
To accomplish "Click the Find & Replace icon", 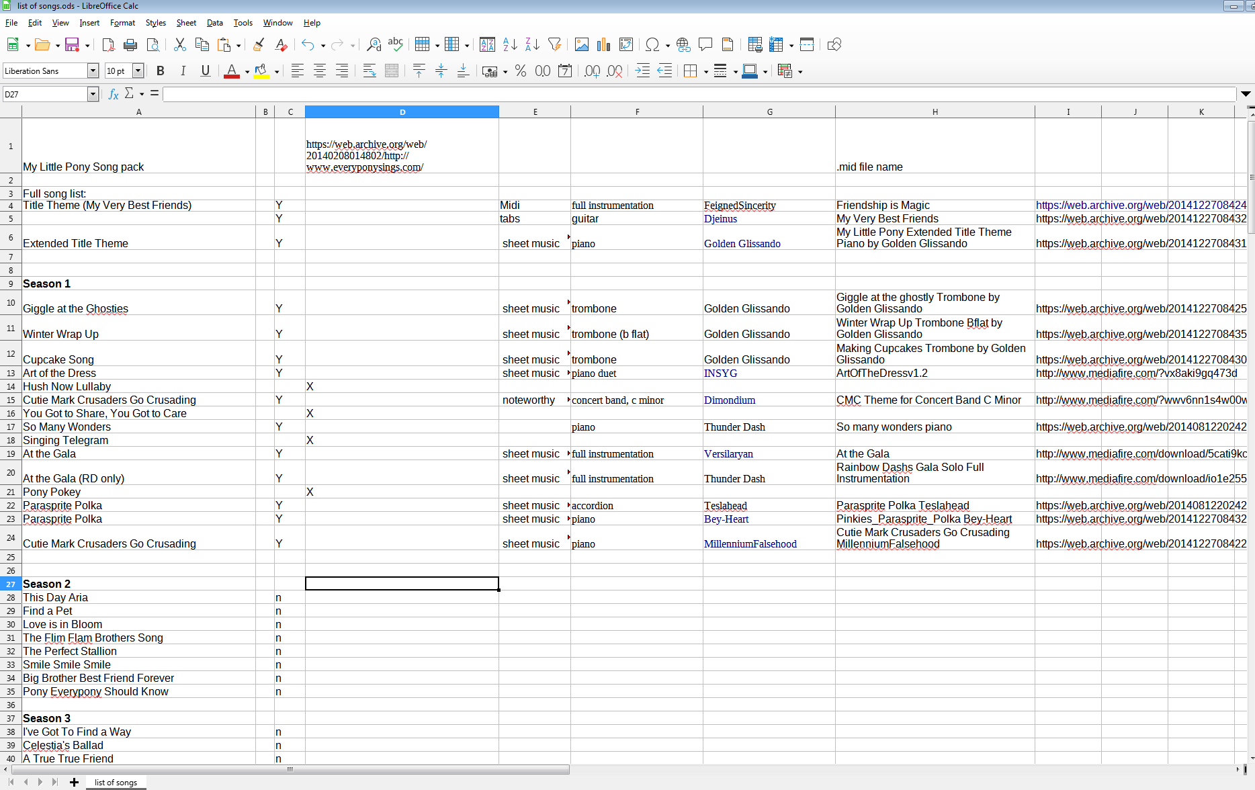I will (x=374, y=45).
